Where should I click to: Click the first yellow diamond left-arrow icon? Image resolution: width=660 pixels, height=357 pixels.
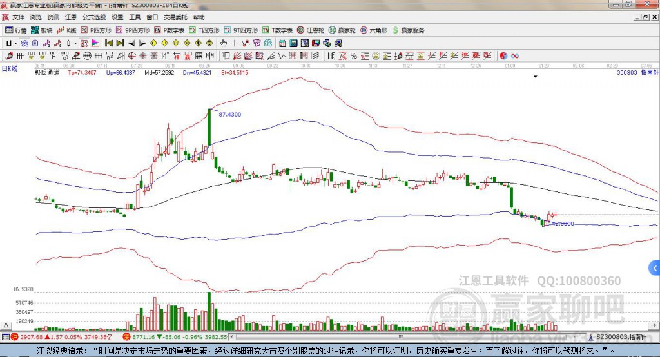coord(153,43)
